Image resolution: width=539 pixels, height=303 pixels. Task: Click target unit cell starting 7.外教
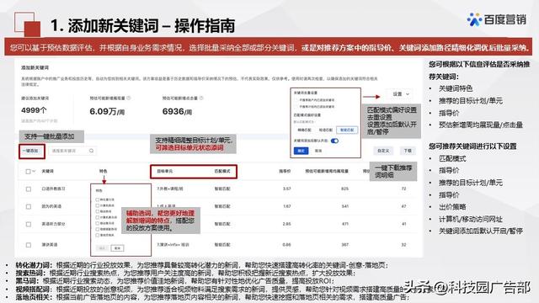click(170, 189)
